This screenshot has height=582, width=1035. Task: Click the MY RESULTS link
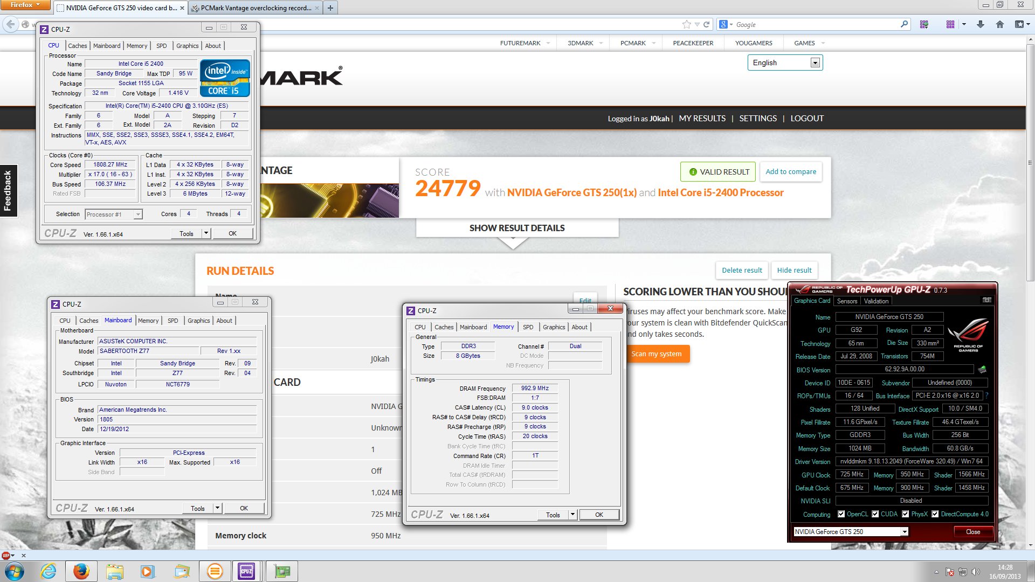tap(702, 119)
